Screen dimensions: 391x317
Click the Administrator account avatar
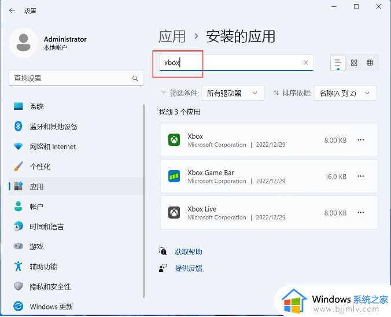click(x=24, y=43)
